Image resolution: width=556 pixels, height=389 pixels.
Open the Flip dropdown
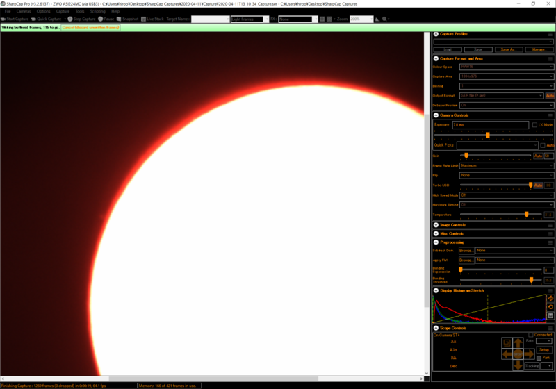coord(507,175)
